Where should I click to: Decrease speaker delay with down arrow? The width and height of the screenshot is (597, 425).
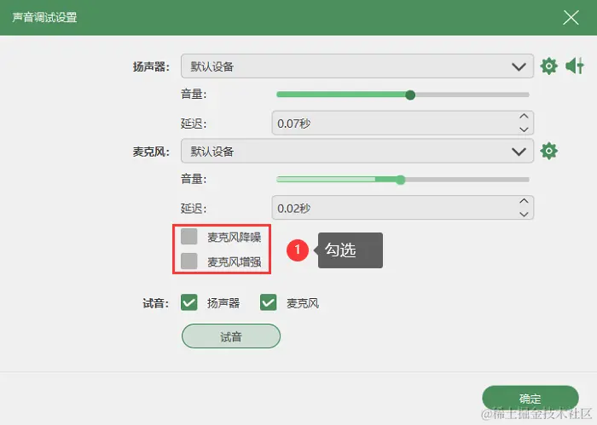(x=524, y=129)
